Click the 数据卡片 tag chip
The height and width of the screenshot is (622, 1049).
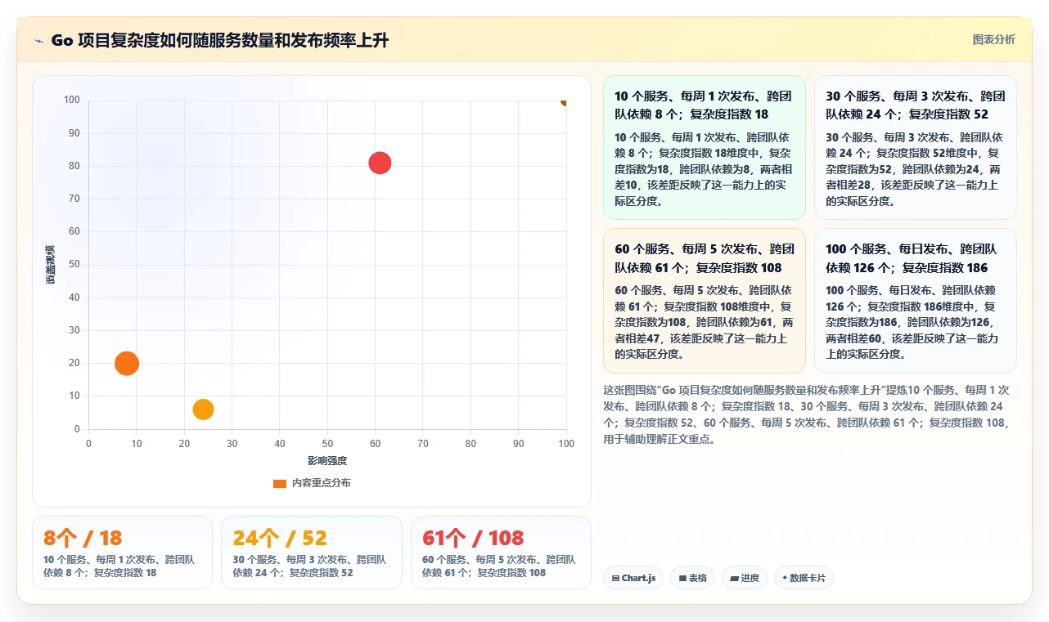[x=804, y=578]
